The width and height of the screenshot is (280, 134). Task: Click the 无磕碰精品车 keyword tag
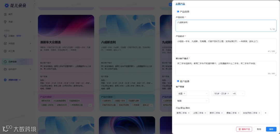click(x=75, y=101)
